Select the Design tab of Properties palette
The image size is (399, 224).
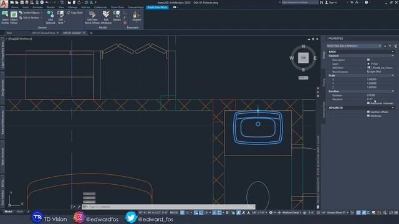click(x=324, y=55)
